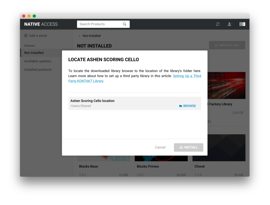Click the Factory Library title text
The image size is (270, 205).
[x=220, y=104]
